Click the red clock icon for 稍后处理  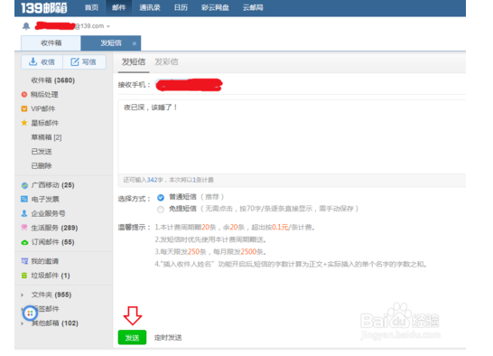pyautogui.click(x=24, y=95)
